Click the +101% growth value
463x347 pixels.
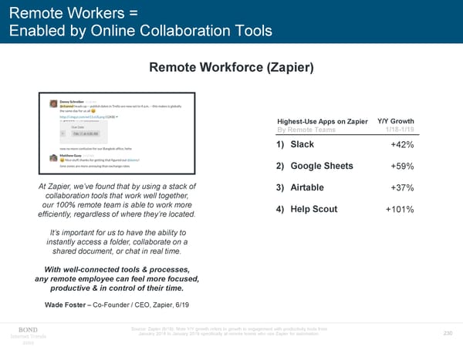[x=400, y=210]
